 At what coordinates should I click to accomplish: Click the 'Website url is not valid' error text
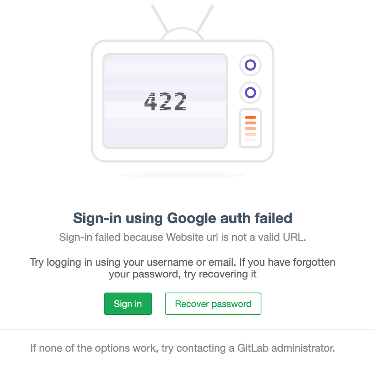pos(183,238)
